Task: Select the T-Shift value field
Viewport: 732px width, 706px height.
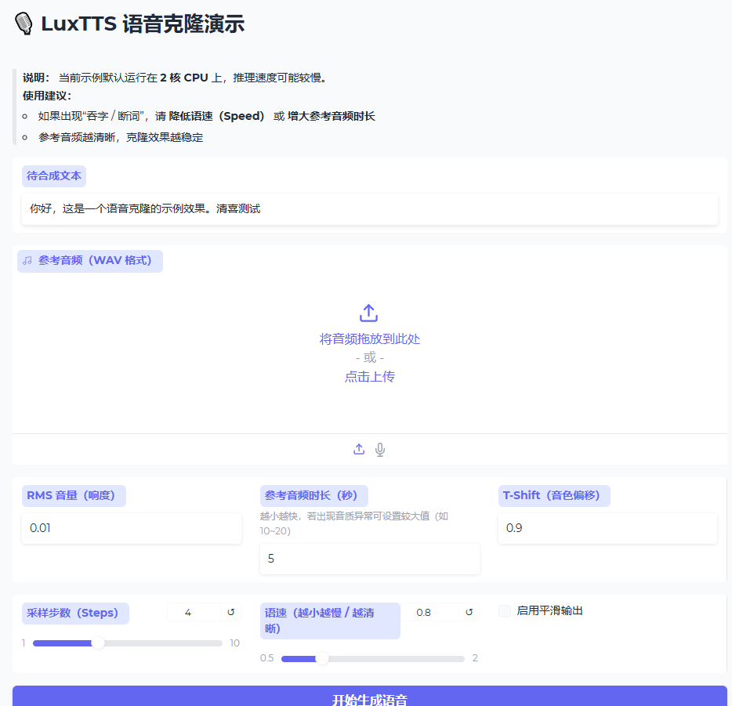Action: point(607,528)
